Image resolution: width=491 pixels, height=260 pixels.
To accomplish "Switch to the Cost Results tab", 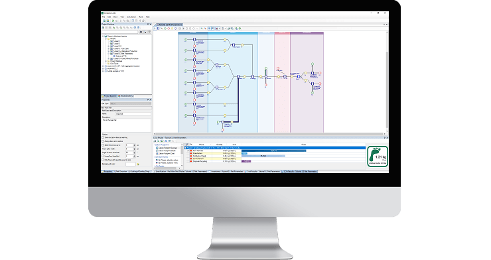I will tap(262, 172).
